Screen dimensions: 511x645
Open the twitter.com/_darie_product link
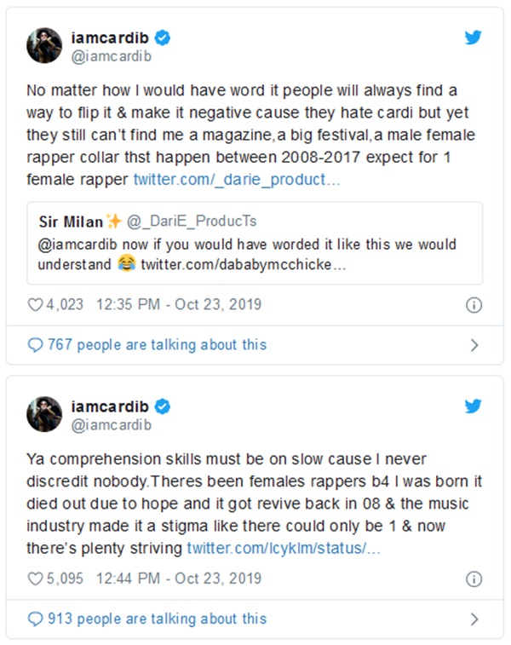tap(237, 181)
